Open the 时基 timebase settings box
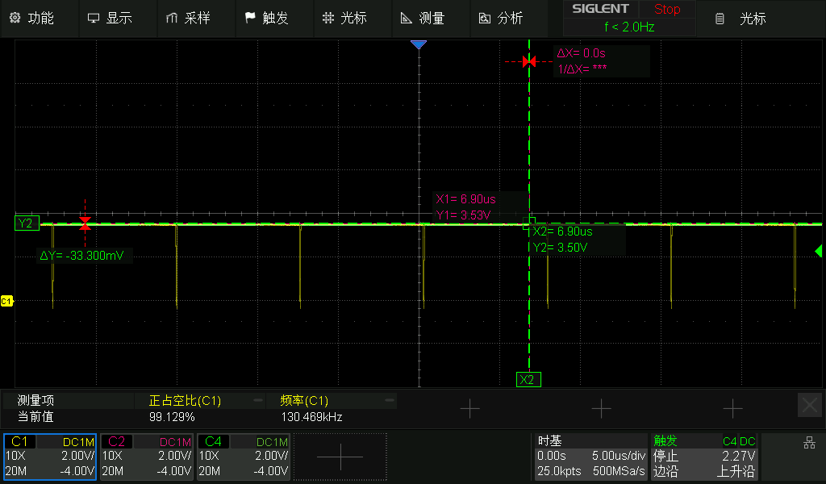The image size is (826, 484). pos(591,457)
